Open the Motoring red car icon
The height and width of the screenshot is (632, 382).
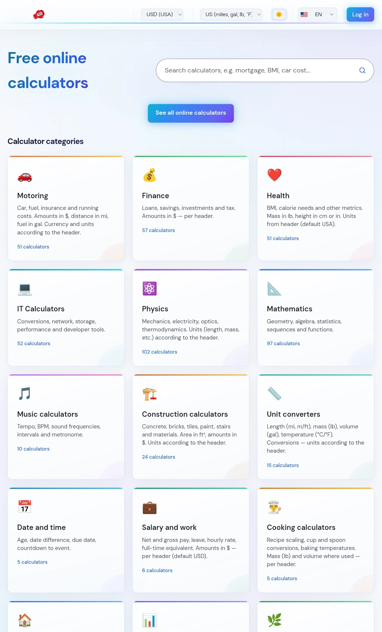(x=25, y=177)
